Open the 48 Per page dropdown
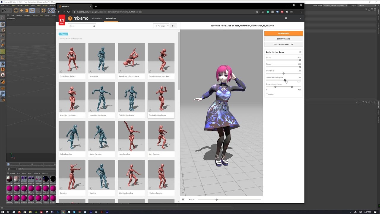The image size is (380, 214). click(161, 26)
